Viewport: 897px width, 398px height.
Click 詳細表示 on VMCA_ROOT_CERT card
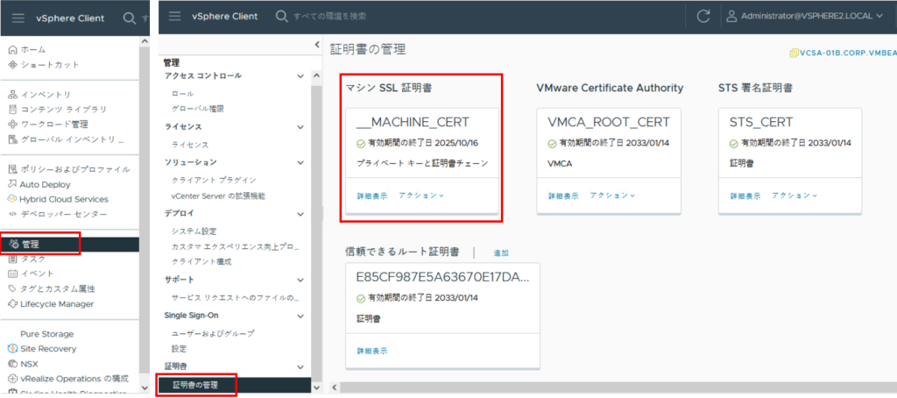click(x=563, y=195)
